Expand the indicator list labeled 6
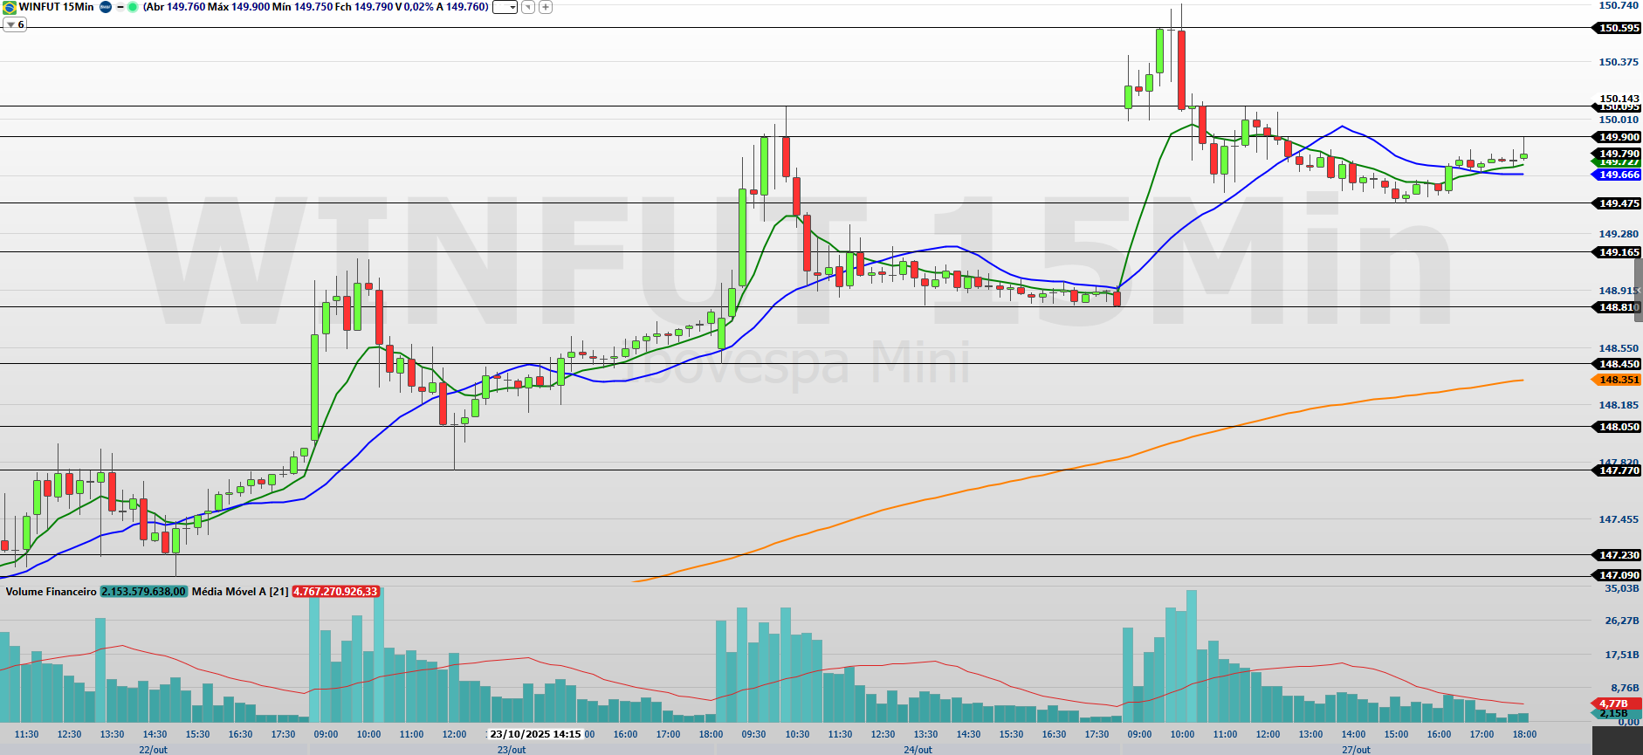Screen dimensions: 1643x755 pos(15,24)
